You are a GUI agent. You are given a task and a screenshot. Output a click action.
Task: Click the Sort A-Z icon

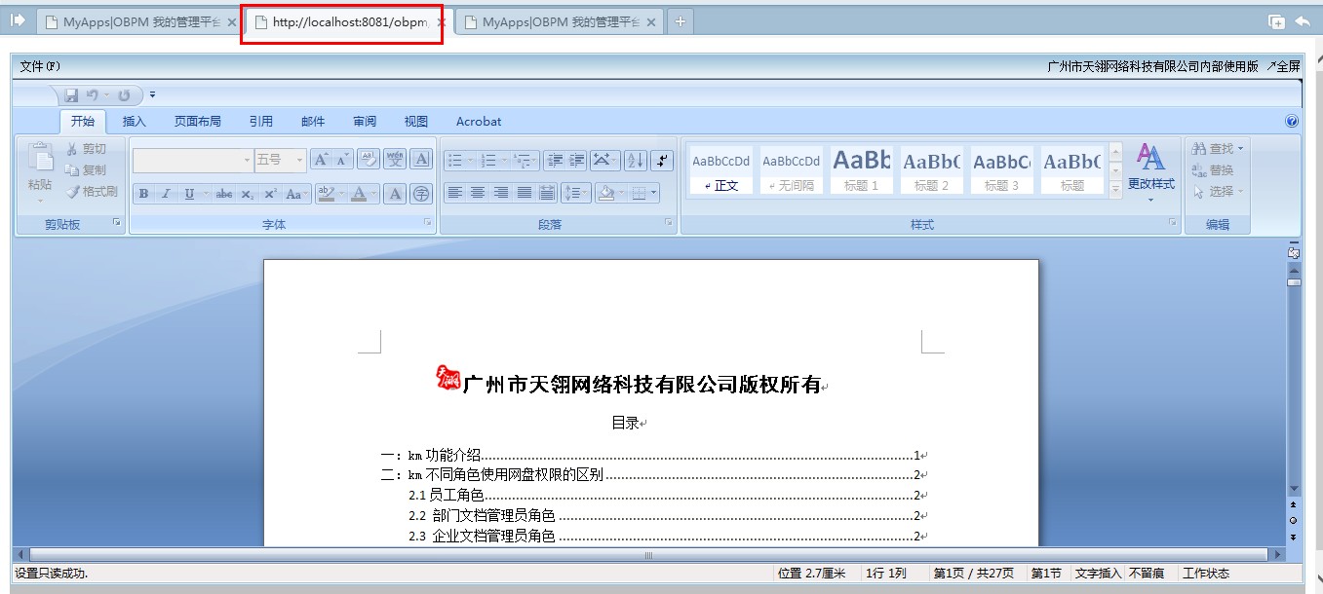click(636, 160)
